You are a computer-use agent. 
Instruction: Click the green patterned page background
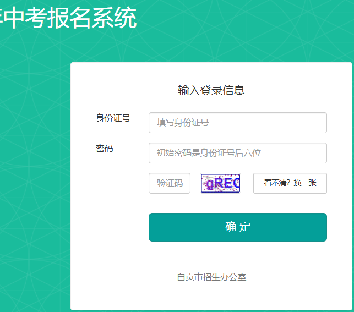[33, 165]
